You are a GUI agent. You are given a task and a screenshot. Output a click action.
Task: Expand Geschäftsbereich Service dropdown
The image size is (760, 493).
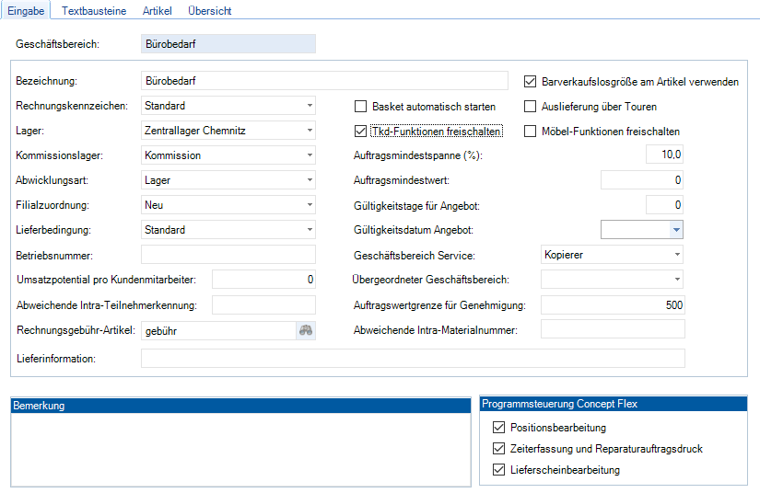click(x=677, y=254)
